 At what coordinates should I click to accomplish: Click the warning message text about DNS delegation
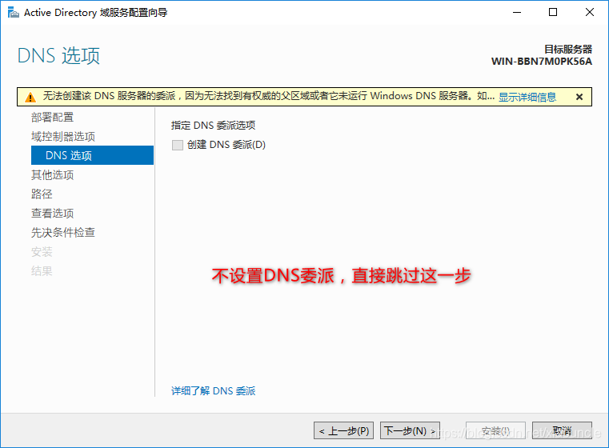[x=268, y=96]
